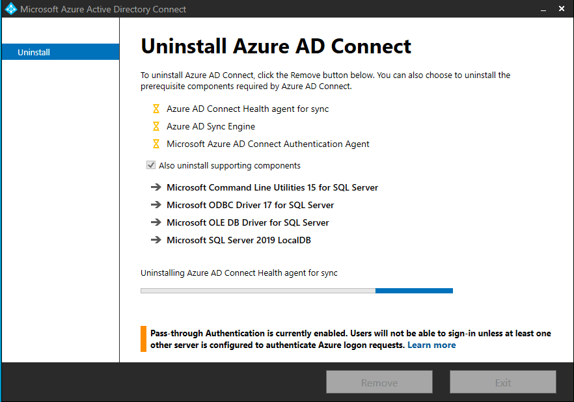
Task: Click arrow icon beside SQL Server 2019 LocalDB
Action: click(156, 240)
